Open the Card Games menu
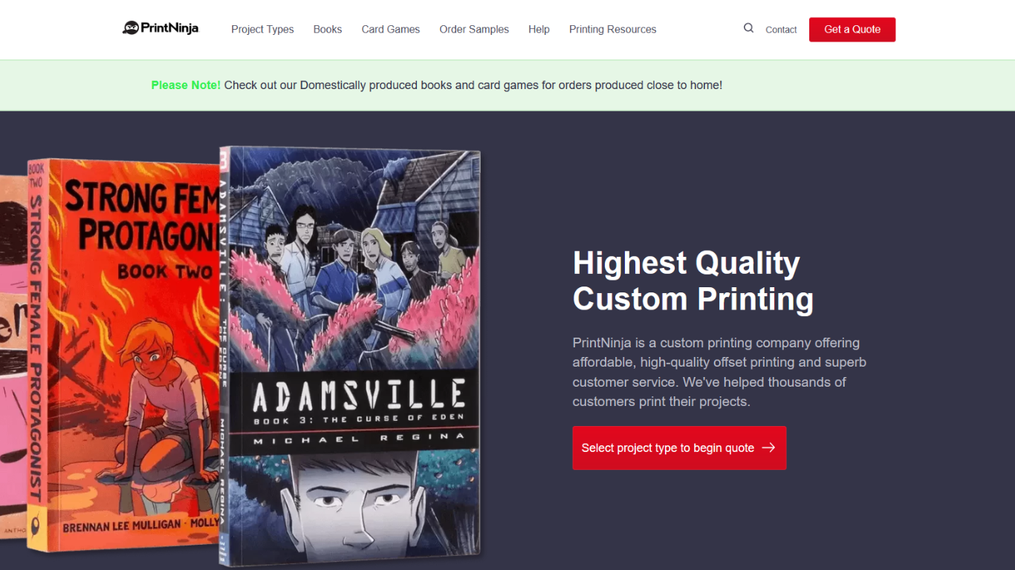Image resolution: width=1015 pixels, height=570 pixels. (x=391, y=30)
